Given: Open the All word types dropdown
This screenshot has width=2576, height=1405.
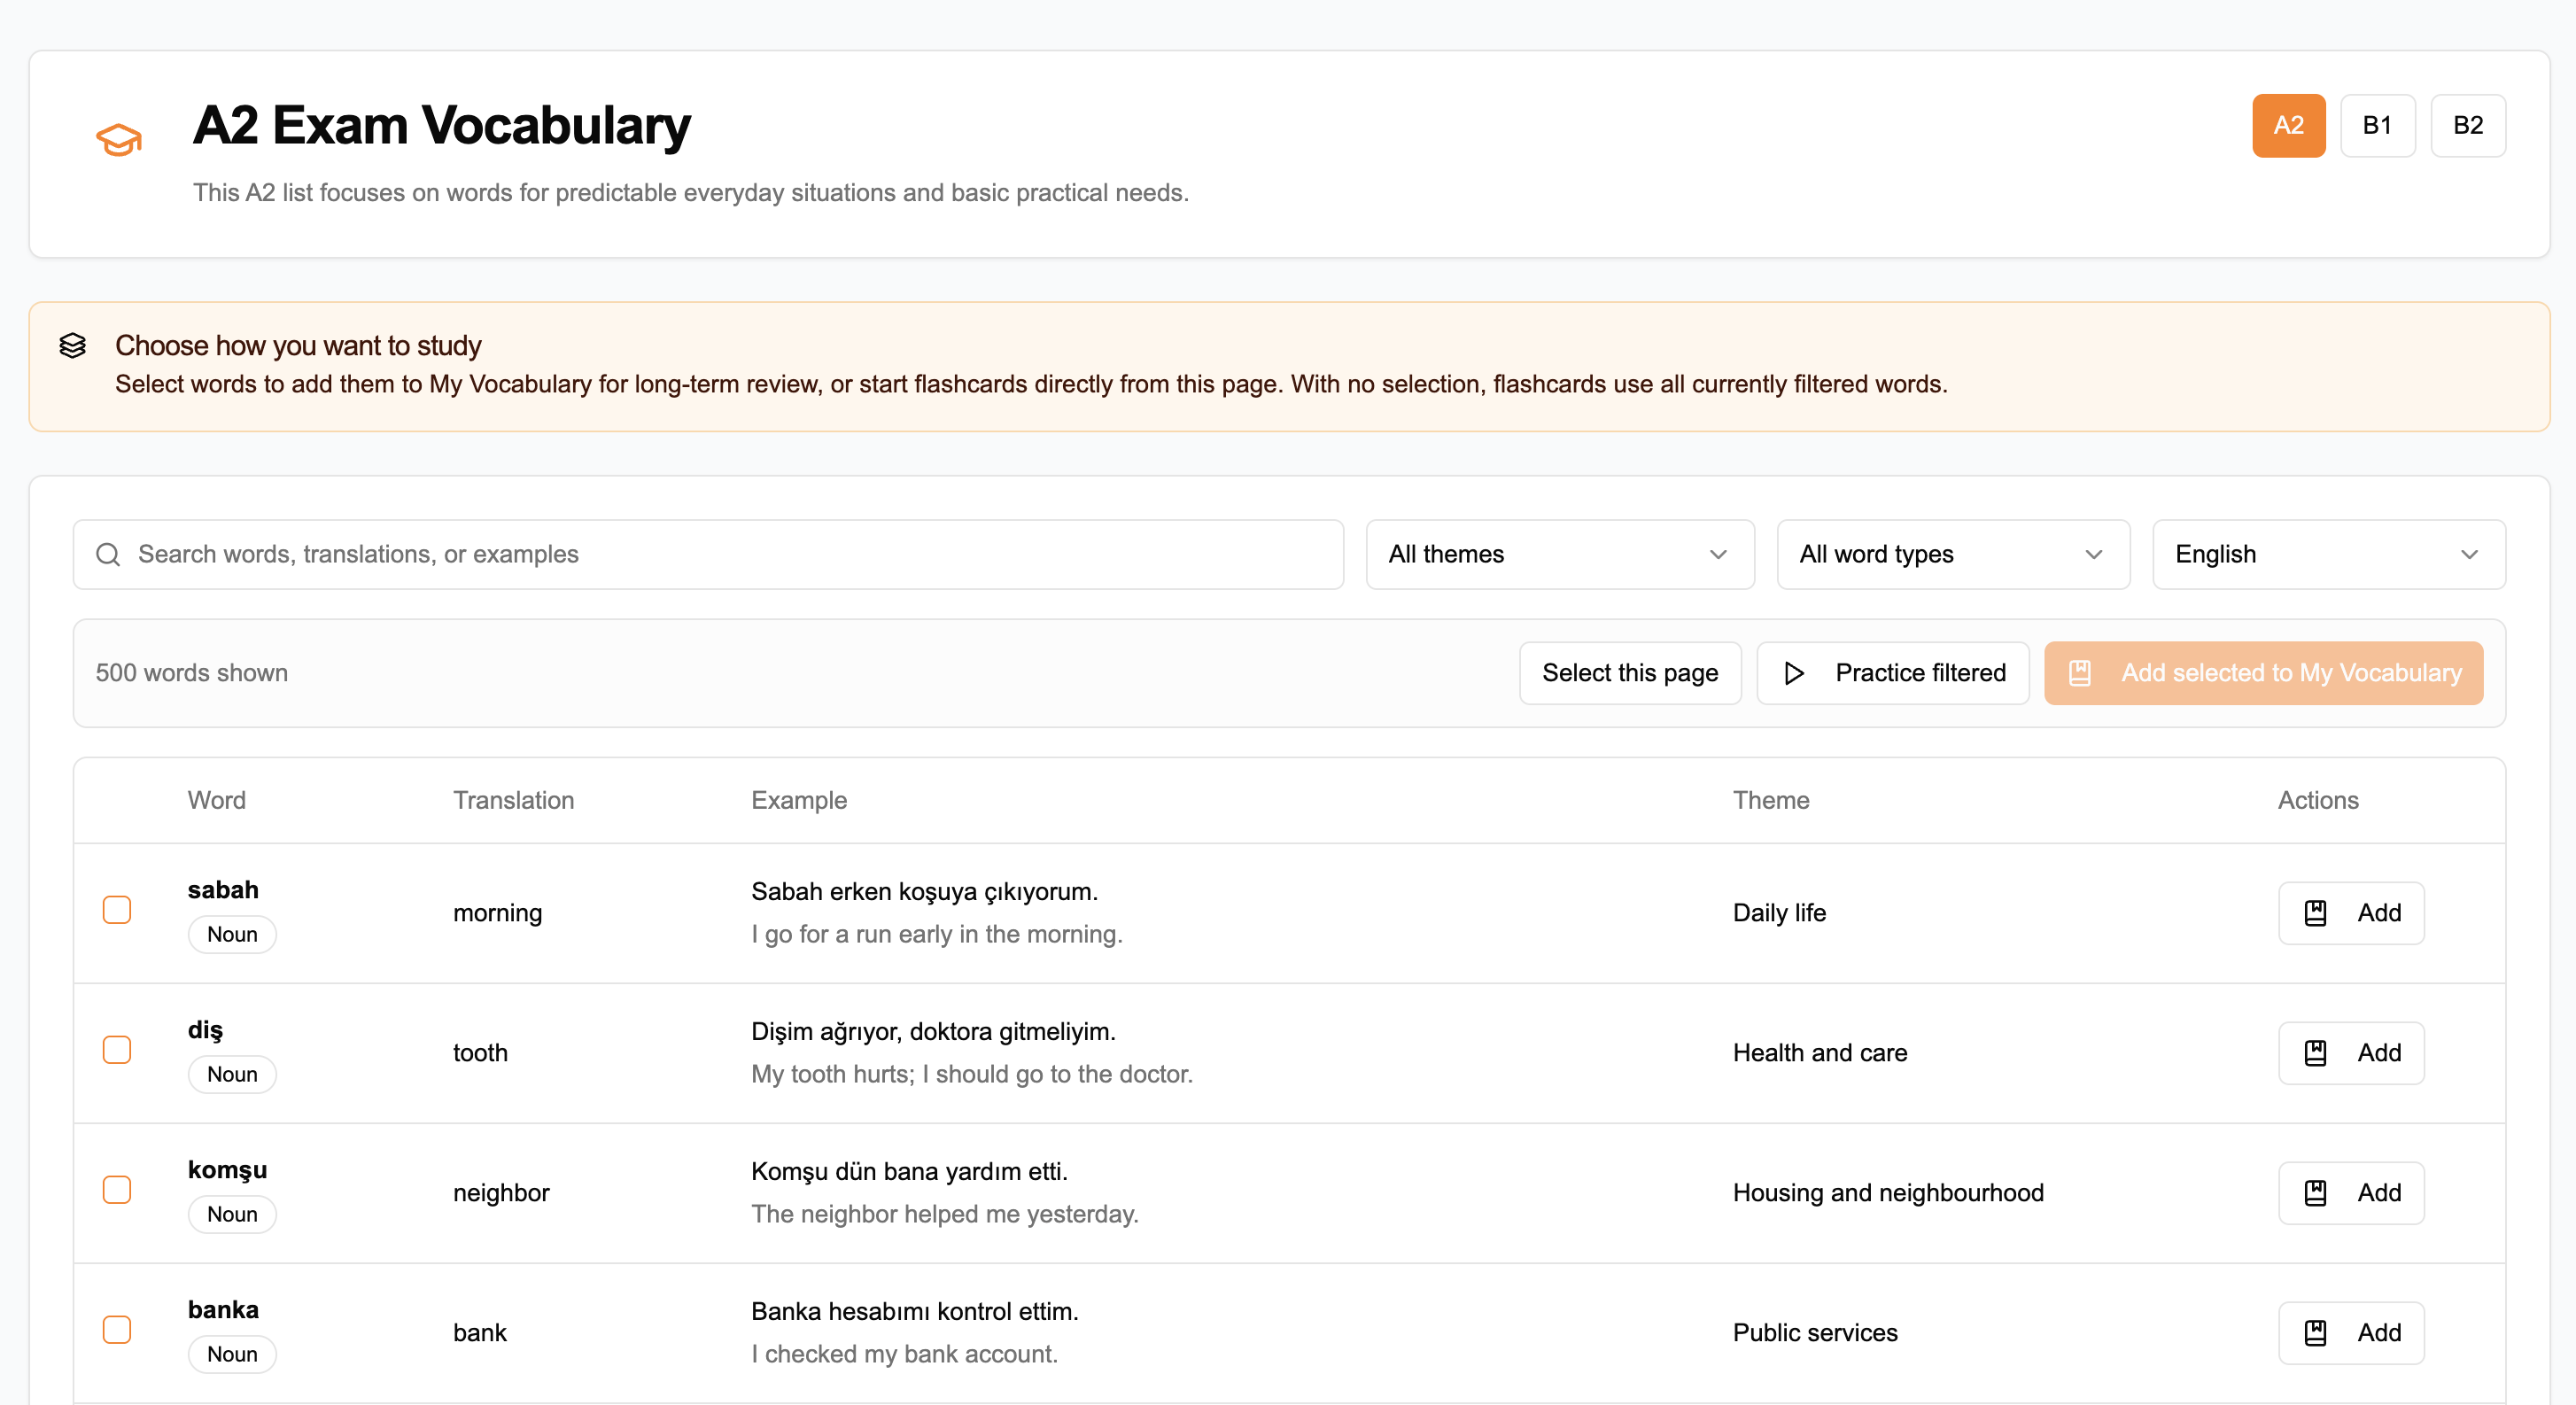Looking at the screenshot, I should (x=1953, y=554).
